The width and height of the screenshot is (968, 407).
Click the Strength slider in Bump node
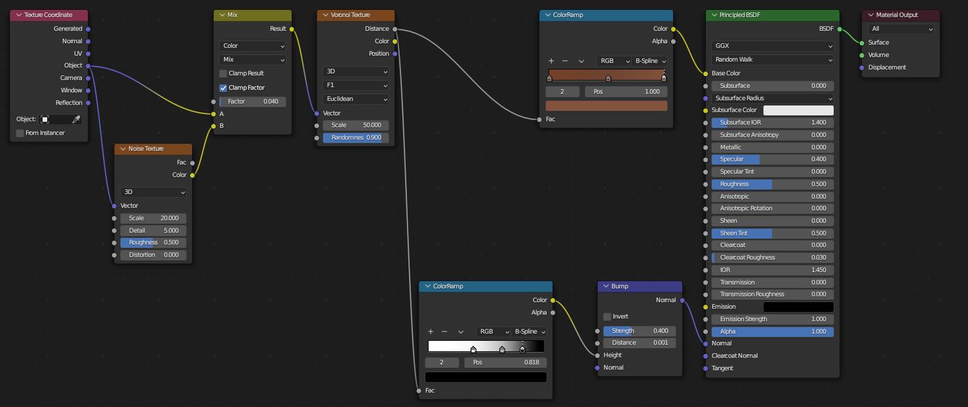pos(640,331)
